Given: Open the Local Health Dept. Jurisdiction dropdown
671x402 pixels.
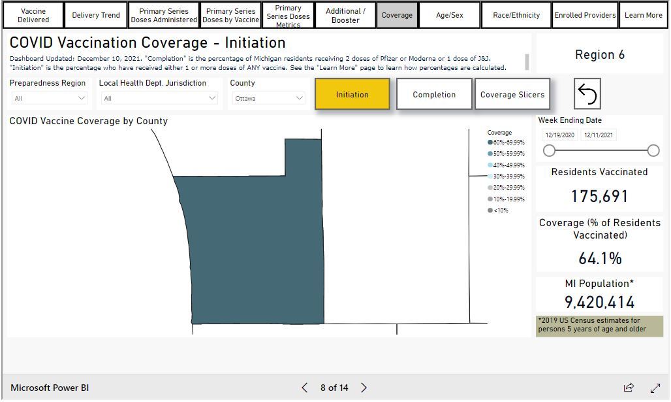Looking at the screenshot, I should 158,98.
